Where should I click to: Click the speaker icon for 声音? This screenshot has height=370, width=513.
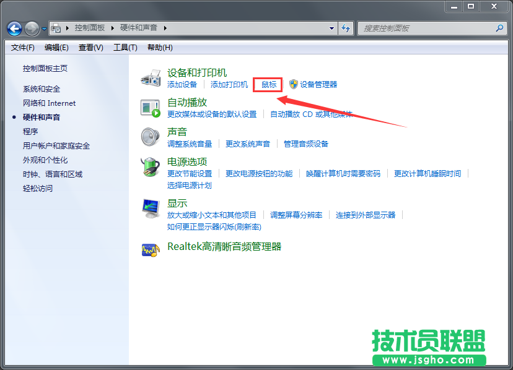[151, 137]
